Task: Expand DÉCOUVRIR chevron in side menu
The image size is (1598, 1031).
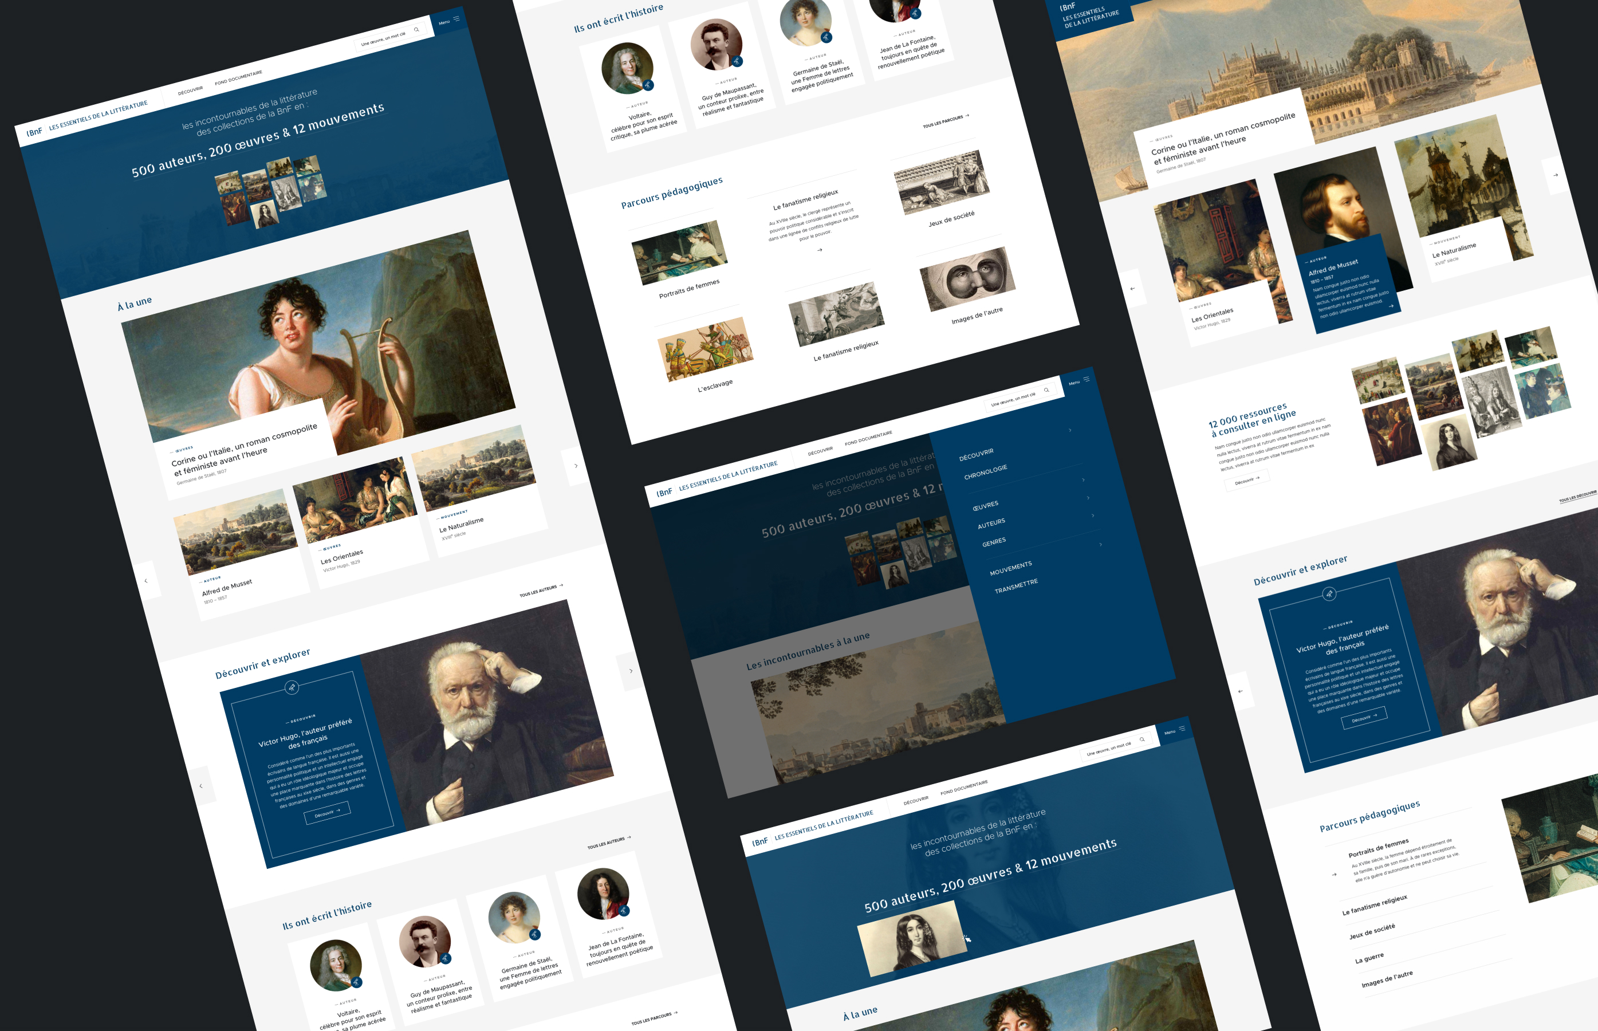Action: [x=1070, y=430]
